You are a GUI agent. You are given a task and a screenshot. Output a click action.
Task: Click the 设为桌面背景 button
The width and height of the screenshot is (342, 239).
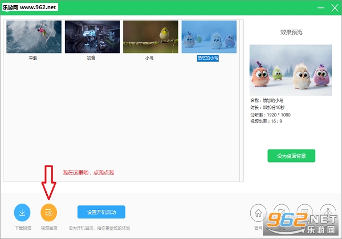291,156
